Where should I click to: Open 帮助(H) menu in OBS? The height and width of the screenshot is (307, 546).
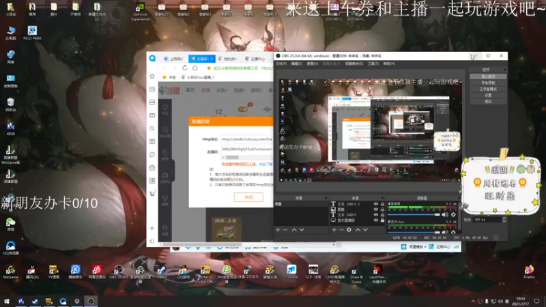coord(389,63)
